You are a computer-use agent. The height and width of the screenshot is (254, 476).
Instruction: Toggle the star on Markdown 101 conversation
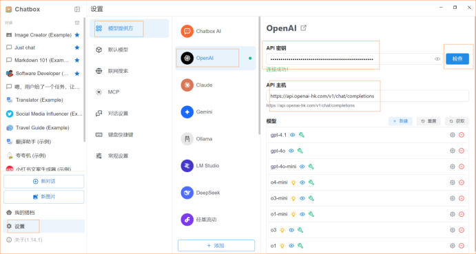(77, 60)
